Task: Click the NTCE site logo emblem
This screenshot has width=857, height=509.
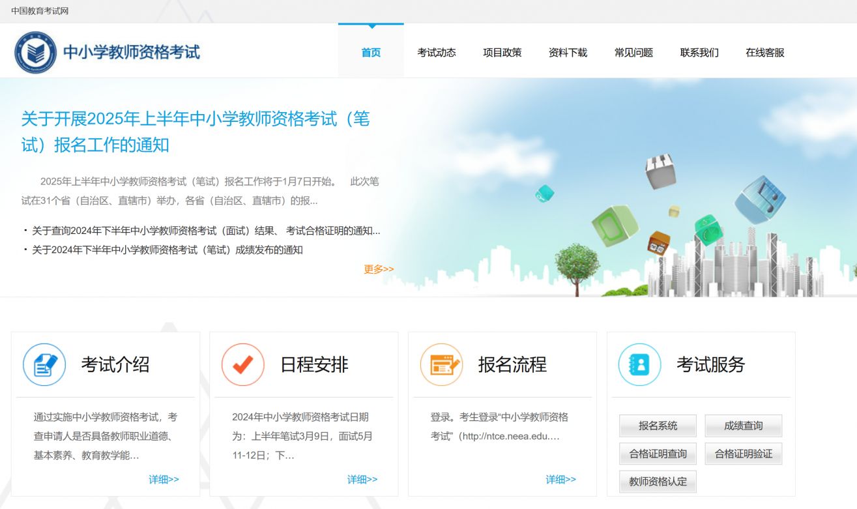Action: point(36,52)
